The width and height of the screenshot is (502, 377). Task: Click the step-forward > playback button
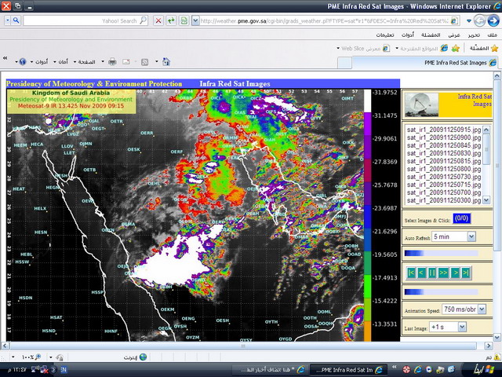click(455, 273)
